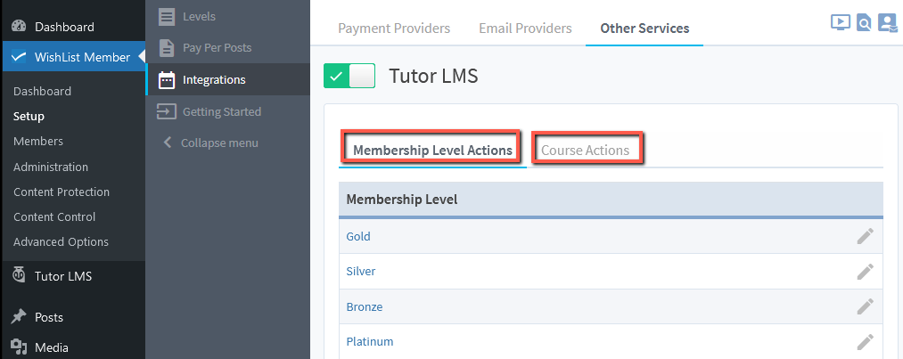Click the Bronze row pencil icon
Viewport: 903px width, 359px height.
865,306
